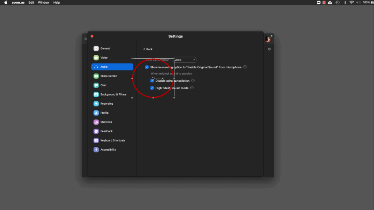The height and width of the screenshot is (210, 374).
Task: Open Share Screen settings icon
Action: click(x=96, y=76)
